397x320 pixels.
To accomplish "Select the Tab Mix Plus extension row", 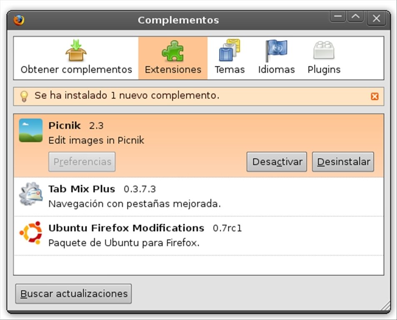I will [199, 197].
